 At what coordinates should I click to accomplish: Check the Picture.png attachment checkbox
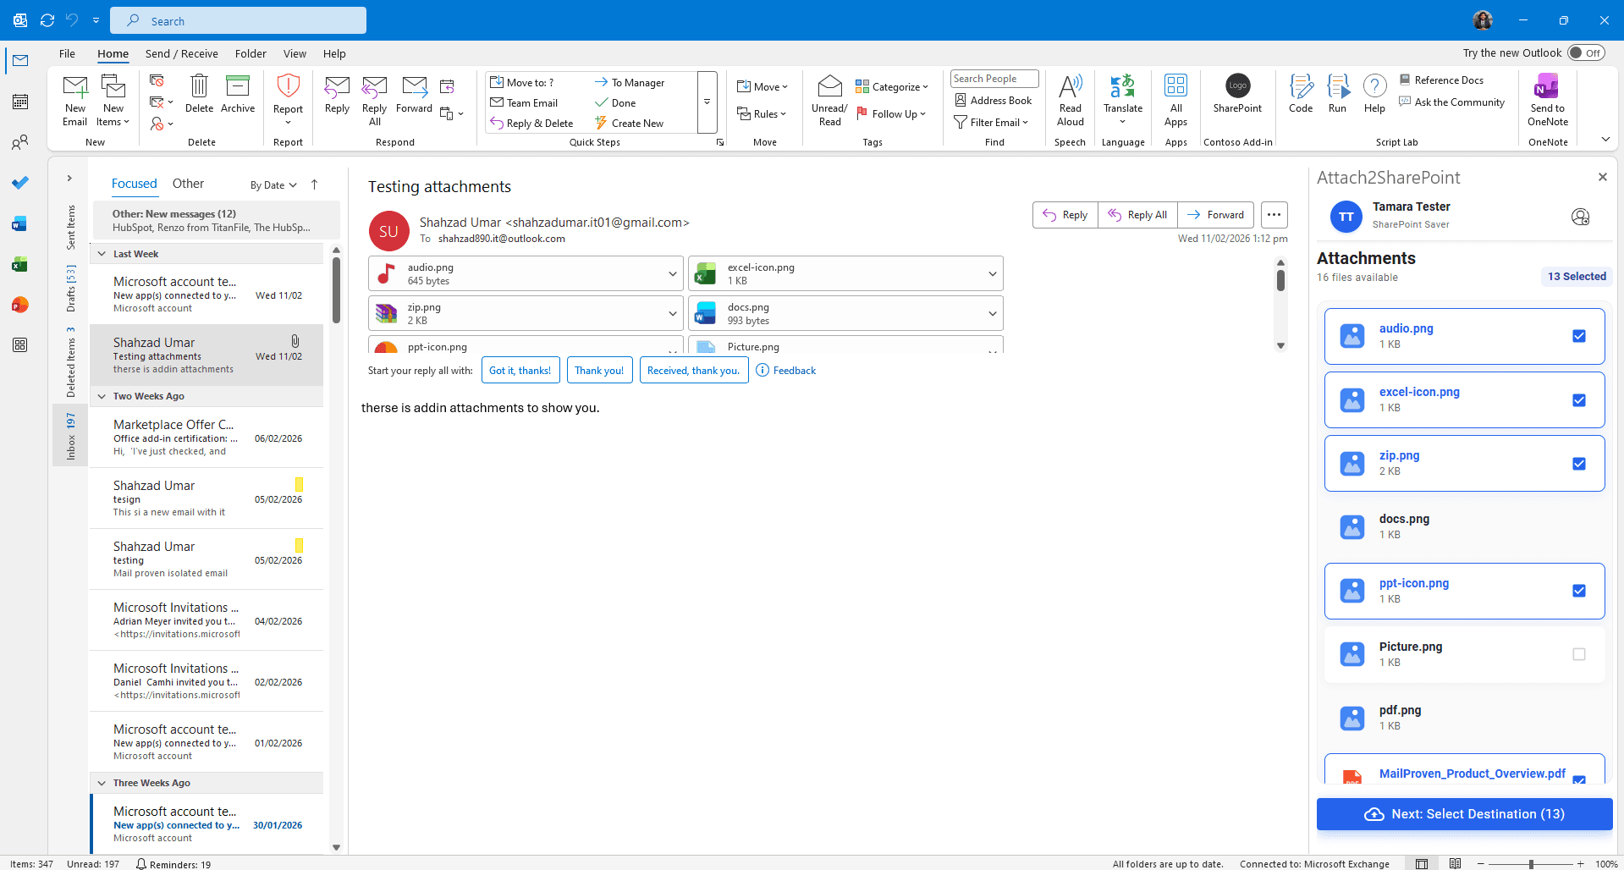point(1579,654)
